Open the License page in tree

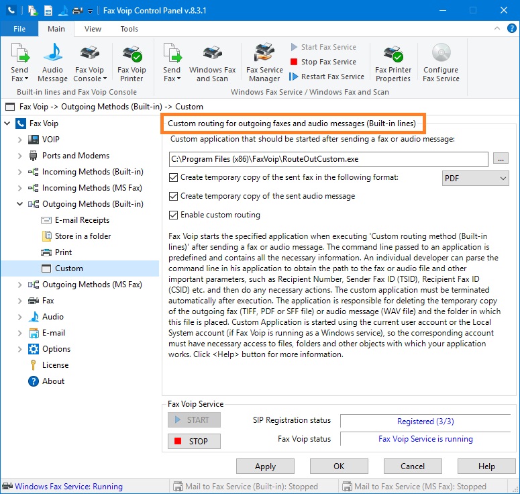coord(55,365)
